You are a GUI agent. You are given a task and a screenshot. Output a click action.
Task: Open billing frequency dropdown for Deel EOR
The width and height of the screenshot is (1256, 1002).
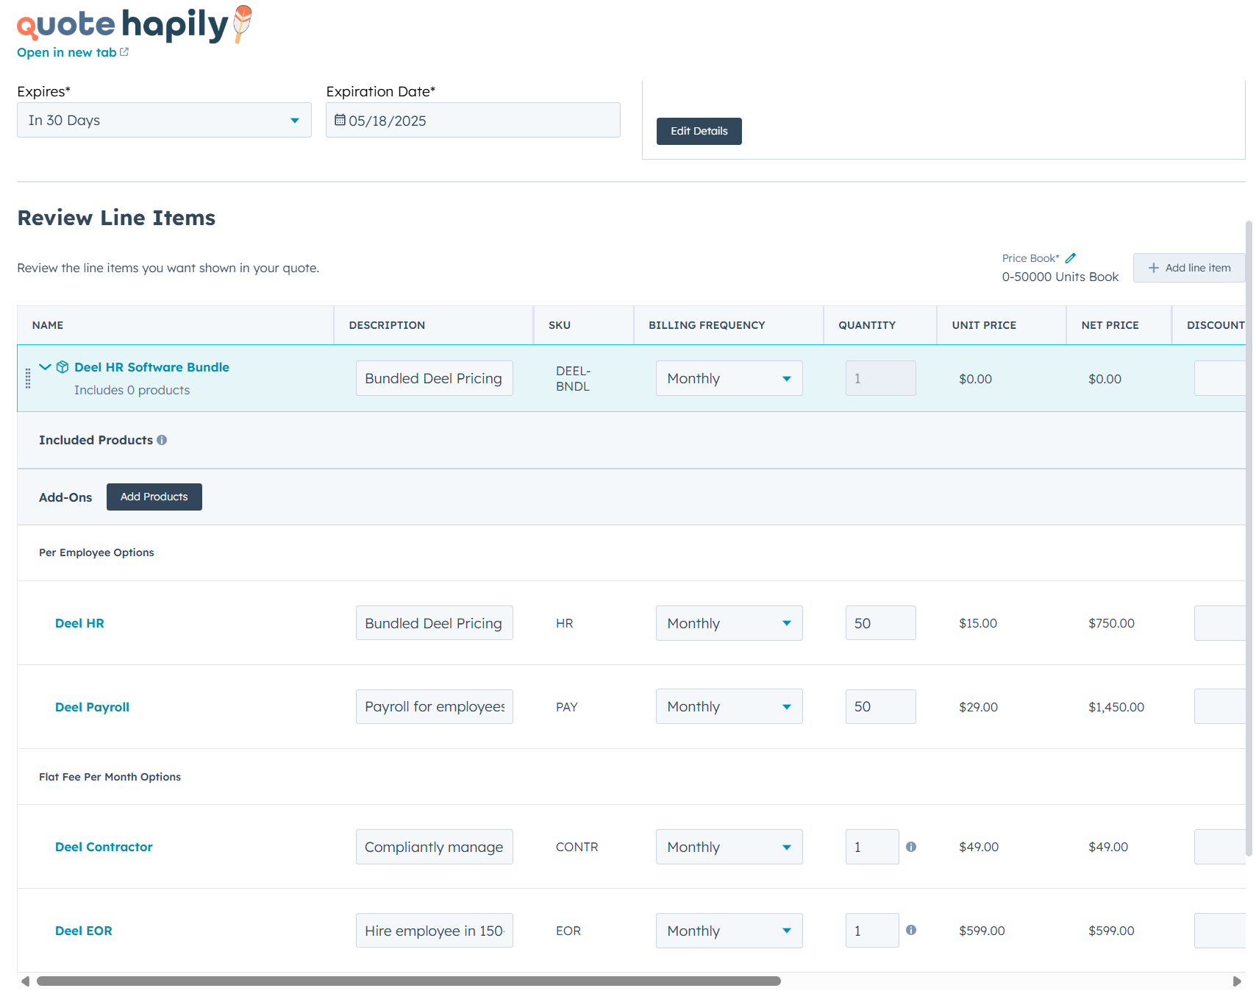click(x=729, y=931)
